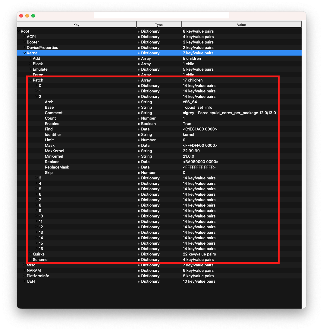The image size is (323, 331).
Task: Expand the NVRAM dictionary row
Action: [x=24, y=270]
